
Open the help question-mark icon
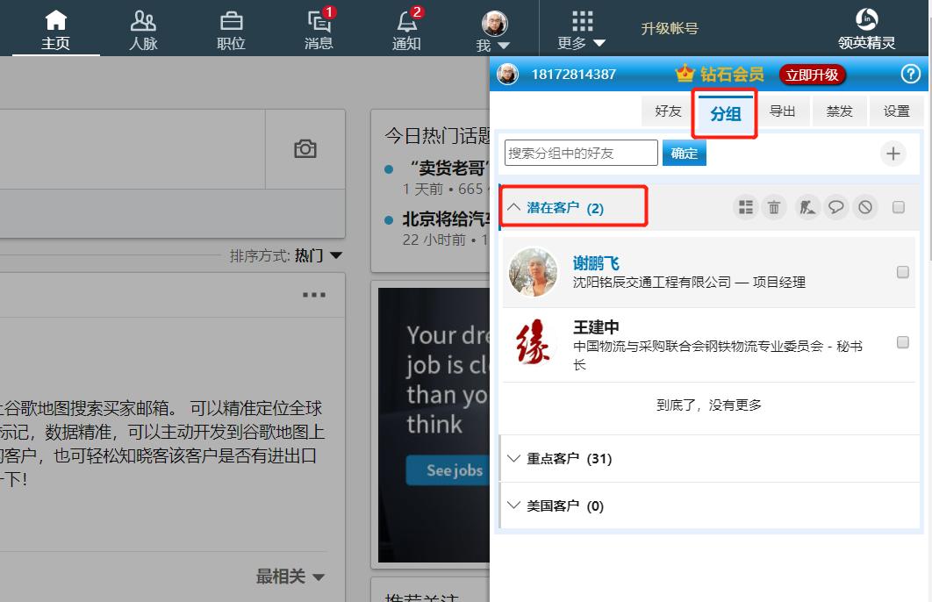click(x=911, y=75)
